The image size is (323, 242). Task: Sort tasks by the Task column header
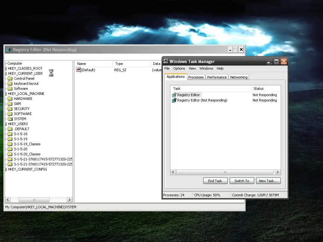click(210, 89)
